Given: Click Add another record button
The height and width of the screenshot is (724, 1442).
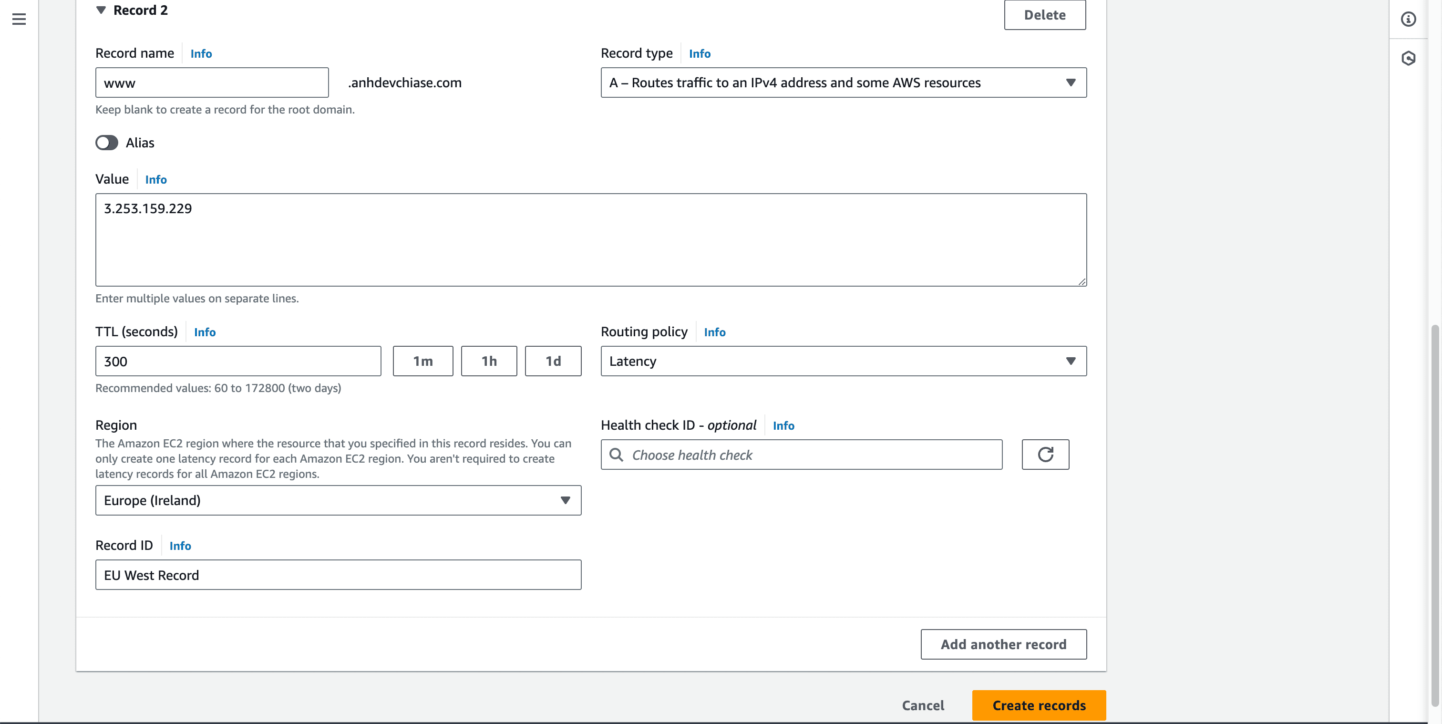Looking at the screenshot, I should [x=1003, y=644].
